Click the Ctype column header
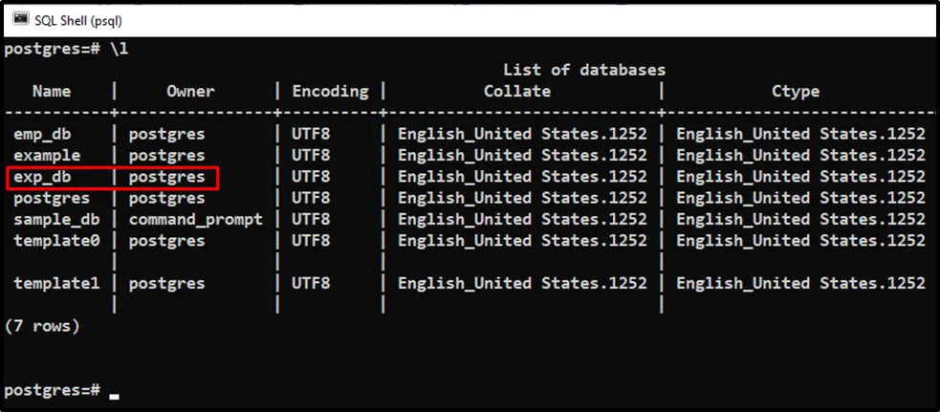 coord(796,92)
